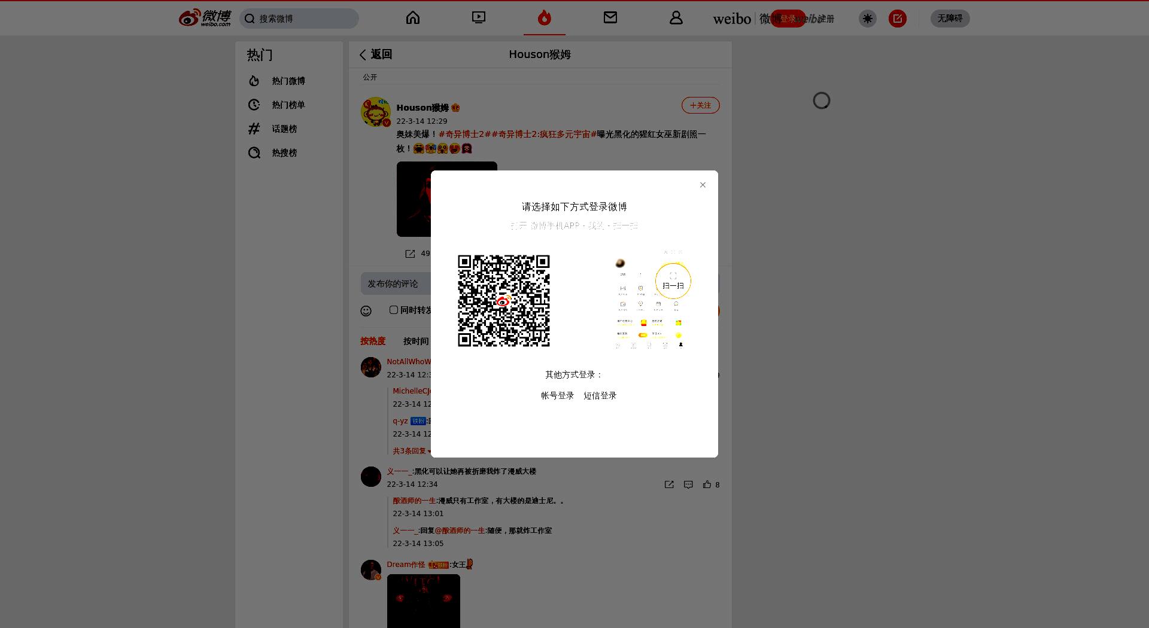Image resolution: width=1149 pixels, height=628 pixels.
Task: Open the profile person icon
Action: 676,18
